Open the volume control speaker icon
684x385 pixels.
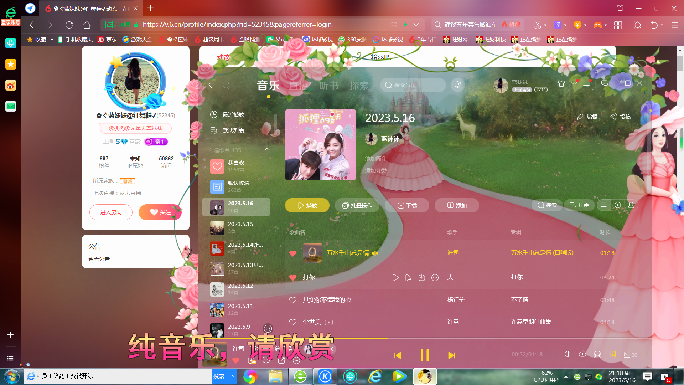[x=568, y=354]
